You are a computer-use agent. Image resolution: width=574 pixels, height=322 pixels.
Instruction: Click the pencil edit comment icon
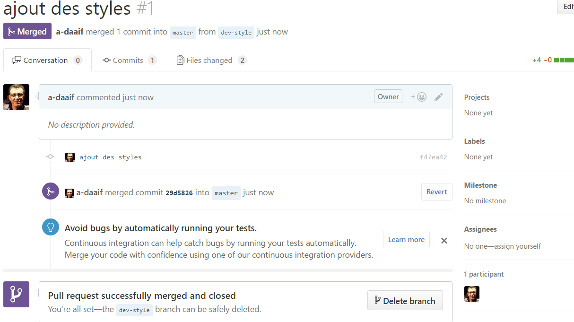[x=439, y=97]
